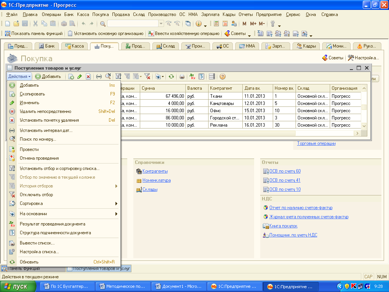Click the list settings toolbar icon
The width and height of the screenshot is (389, 292).
pos(212,76)
